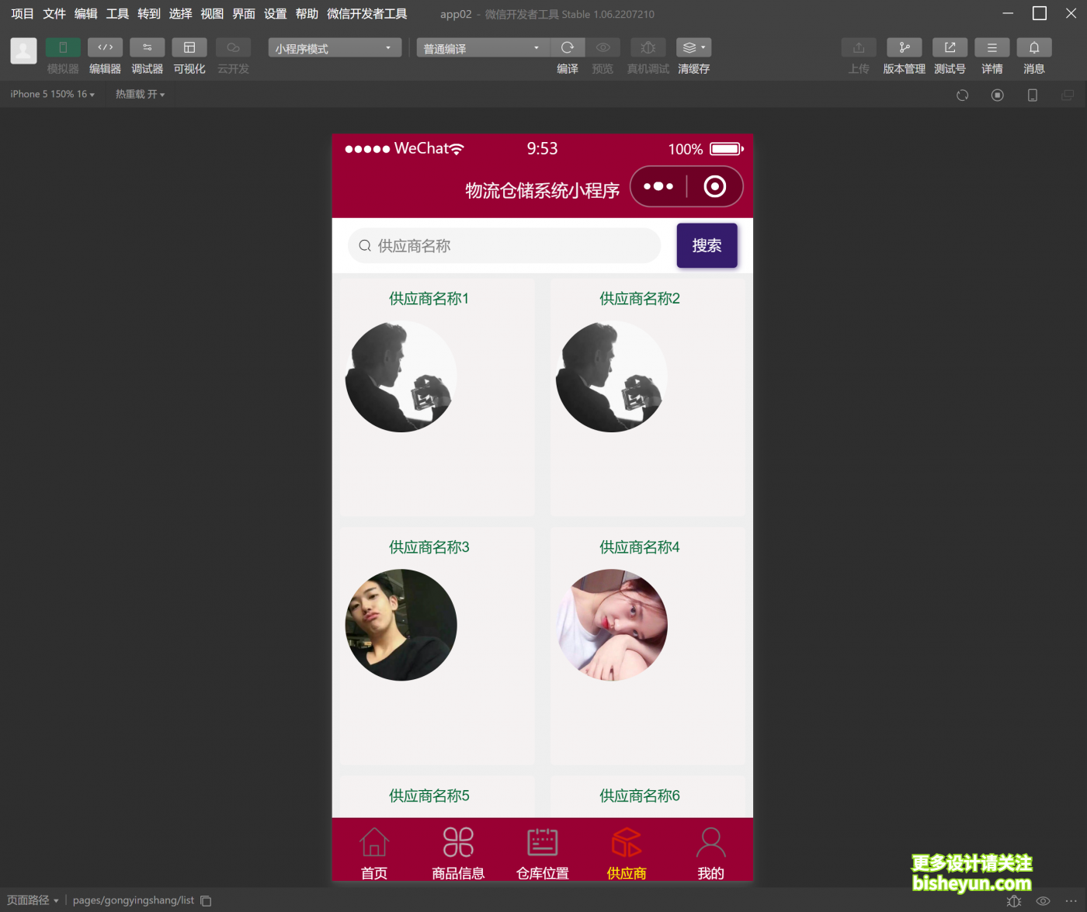
Task: Click the simulator stop record icon
Action: (998, 95)
